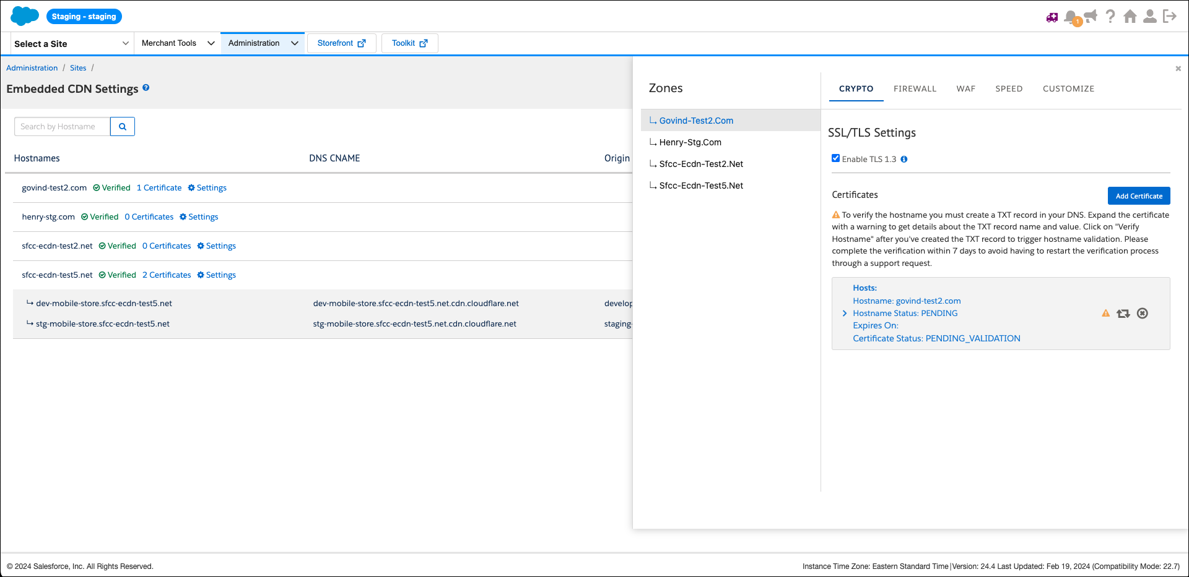Click the Add Certificate button
Viewport: 1189px width, 577px height.
point(1139,196)
